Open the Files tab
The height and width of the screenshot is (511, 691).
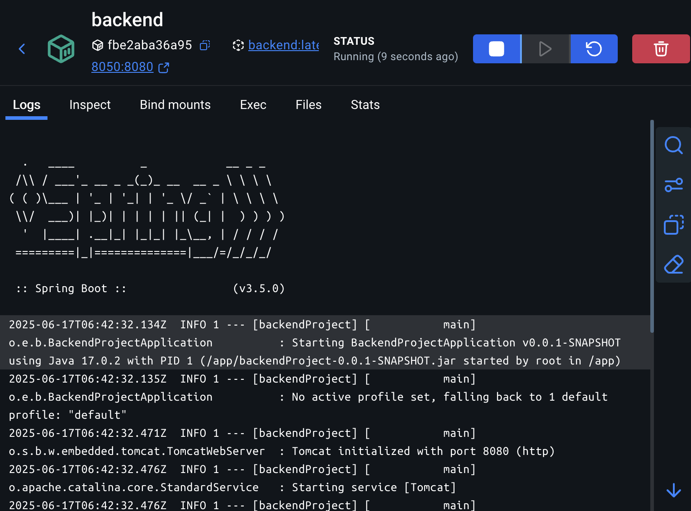coord(308,105)
